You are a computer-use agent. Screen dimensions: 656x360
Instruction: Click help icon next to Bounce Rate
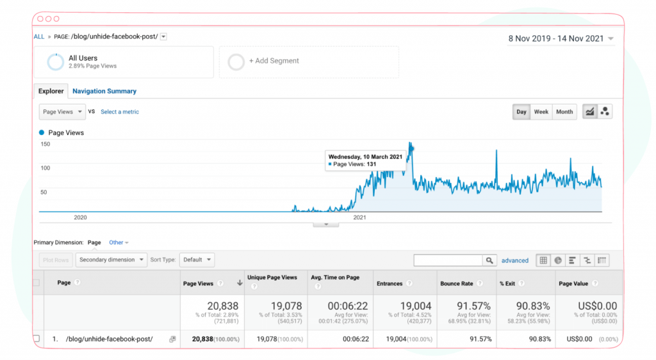click(x=479, y=283)
